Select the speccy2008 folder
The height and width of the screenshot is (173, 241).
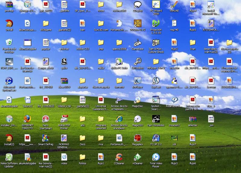point(119,43)
